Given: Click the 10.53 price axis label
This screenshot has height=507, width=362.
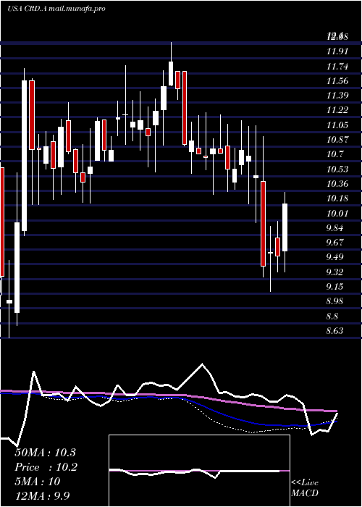Looking at the screenshot, I should tap(337, 169).
